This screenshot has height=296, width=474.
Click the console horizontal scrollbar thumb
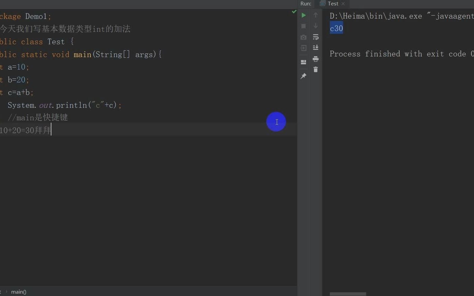click(348, 294)
